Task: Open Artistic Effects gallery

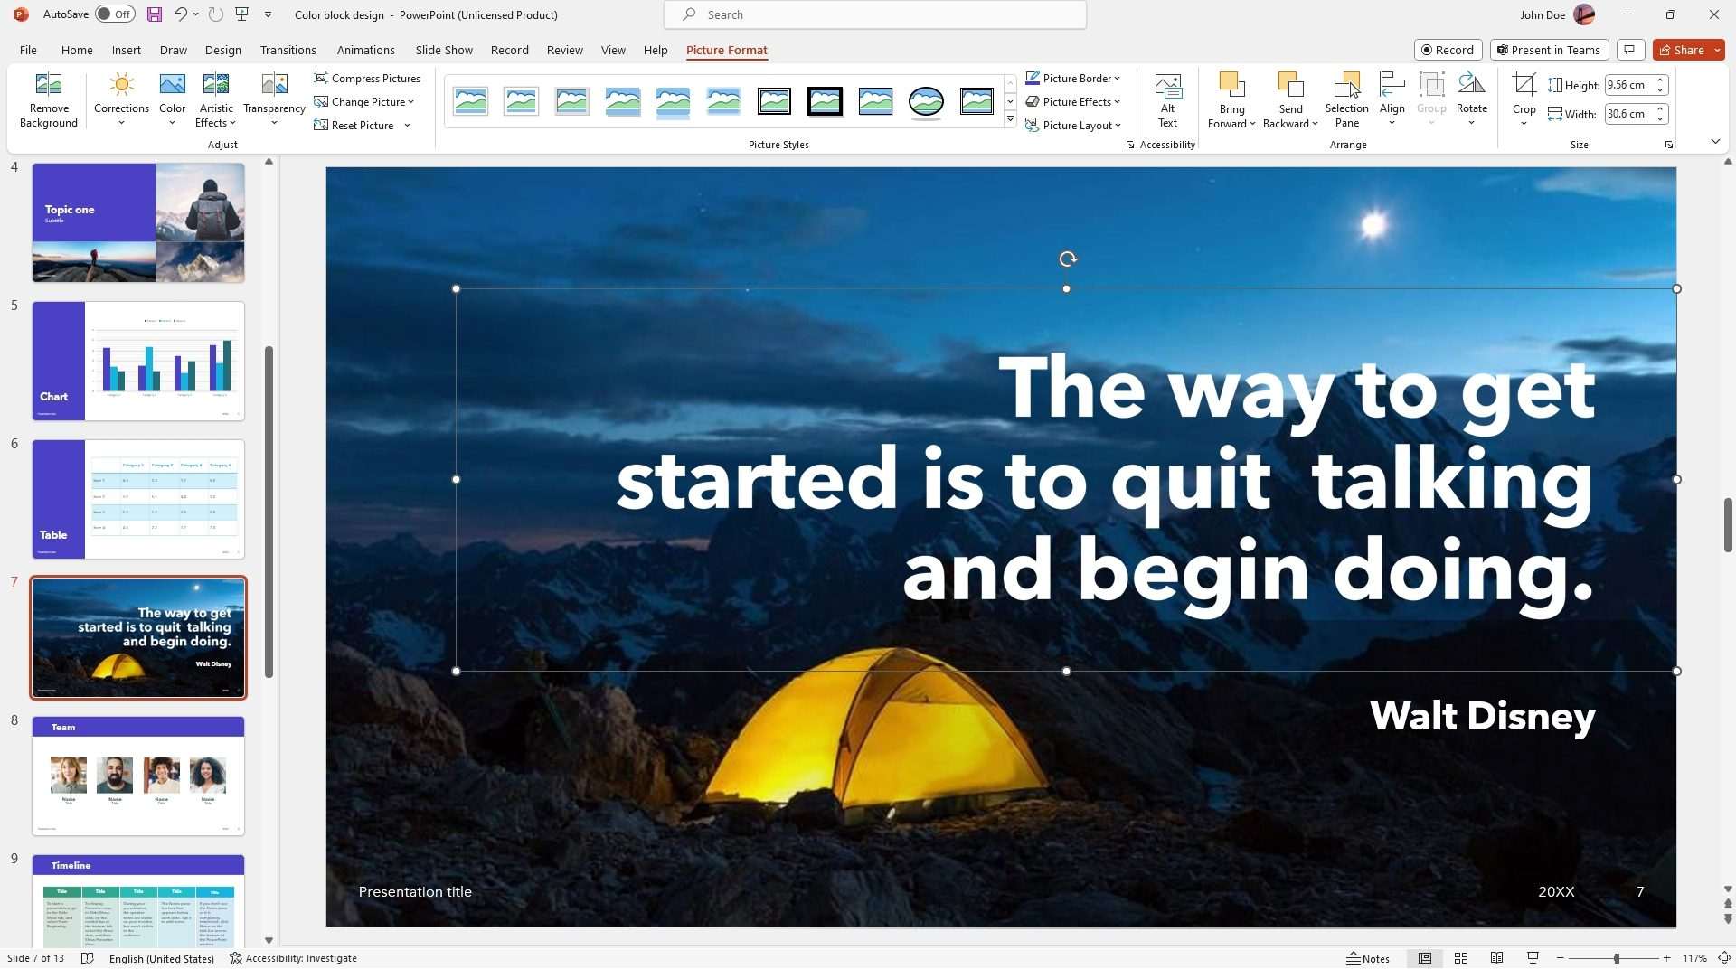Action: 215,99
